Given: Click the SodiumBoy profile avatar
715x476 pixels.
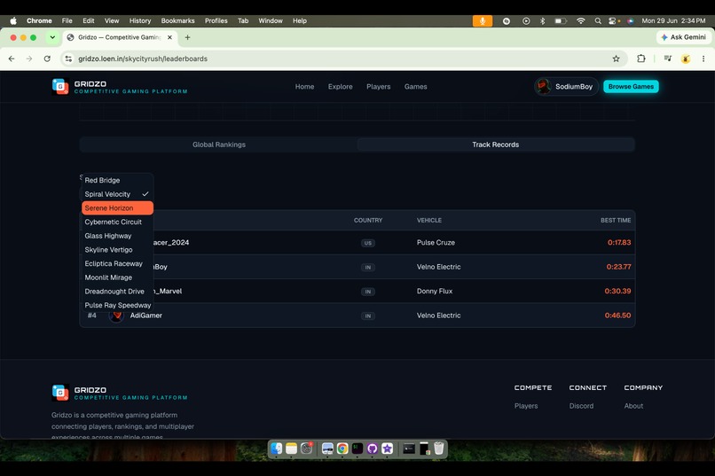Looking at the screenshot, I should (x=543, y=87).
